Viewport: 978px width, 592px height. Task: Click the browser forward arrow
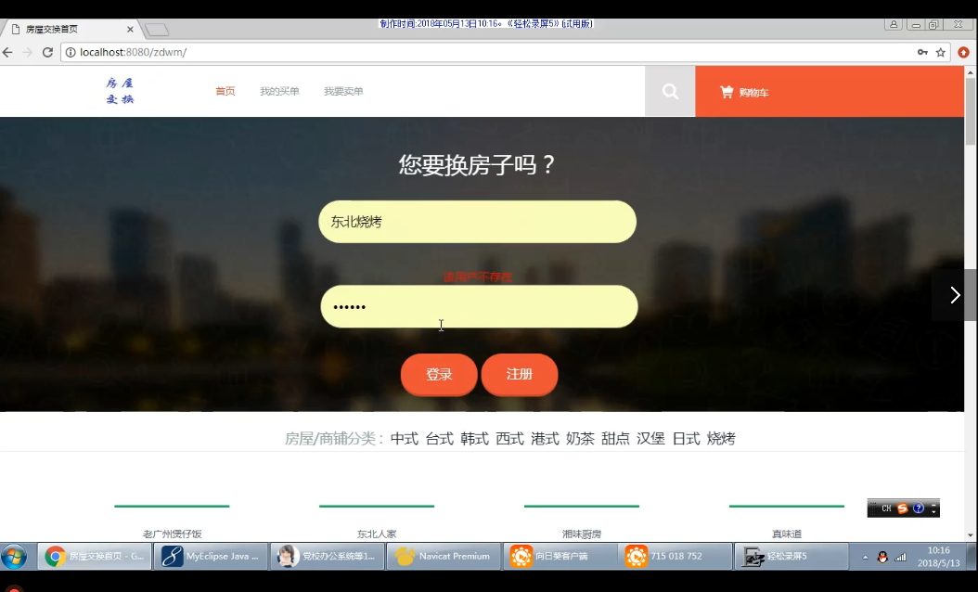coord(28,52)
